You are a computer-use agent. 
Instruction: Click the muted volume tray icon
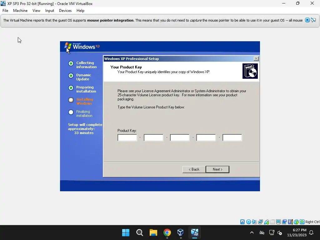click(280, 232)
